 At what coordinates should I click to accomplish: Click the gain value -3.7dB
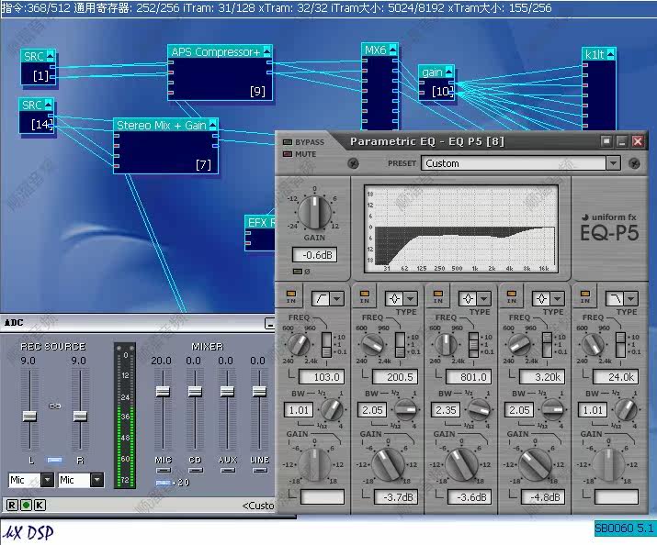[395, 497]
